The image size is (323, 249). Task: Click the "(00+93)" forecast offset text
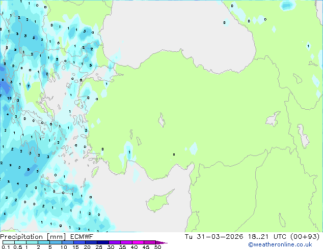[305, 237]
